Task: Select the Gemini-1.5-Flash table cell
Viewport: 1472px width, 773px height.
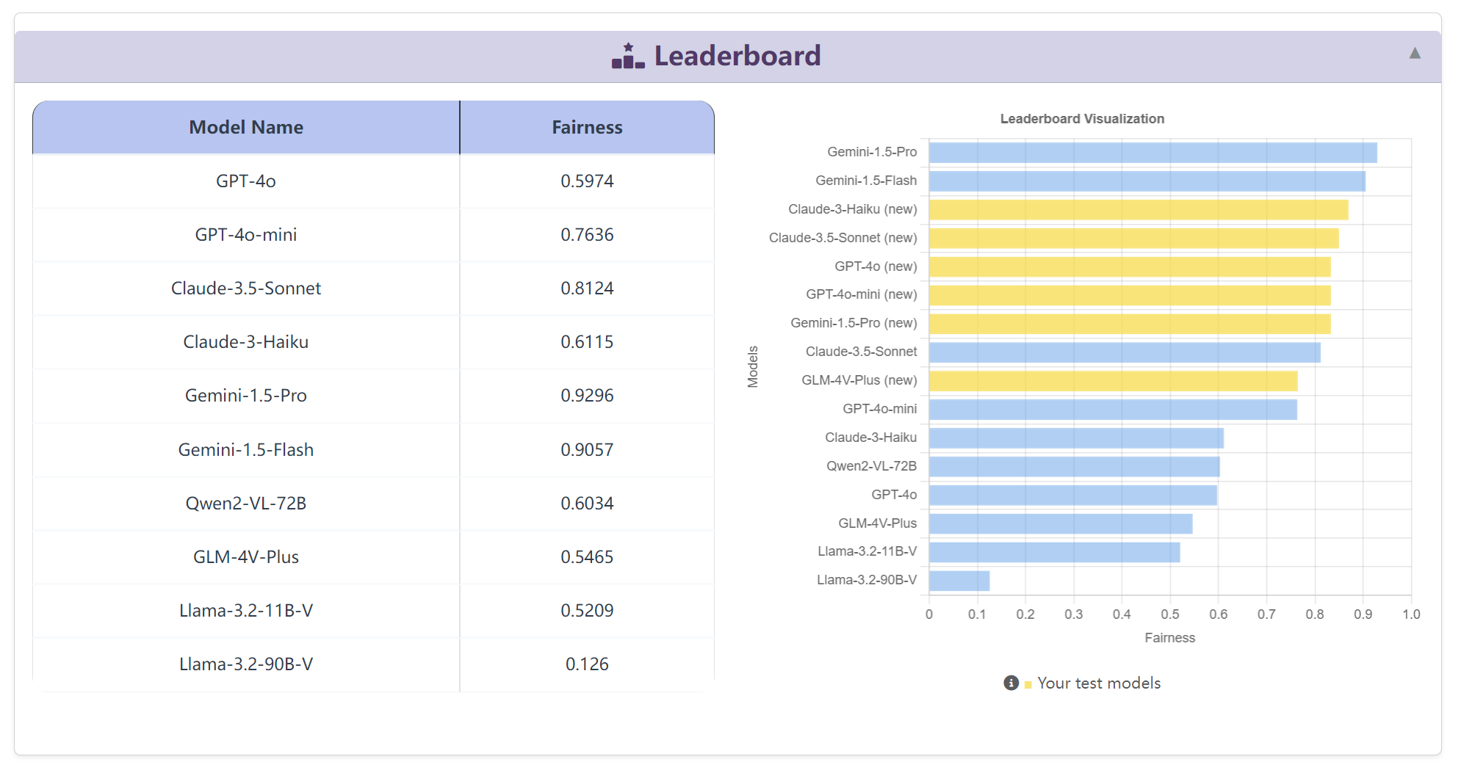Action: (246, 449)
